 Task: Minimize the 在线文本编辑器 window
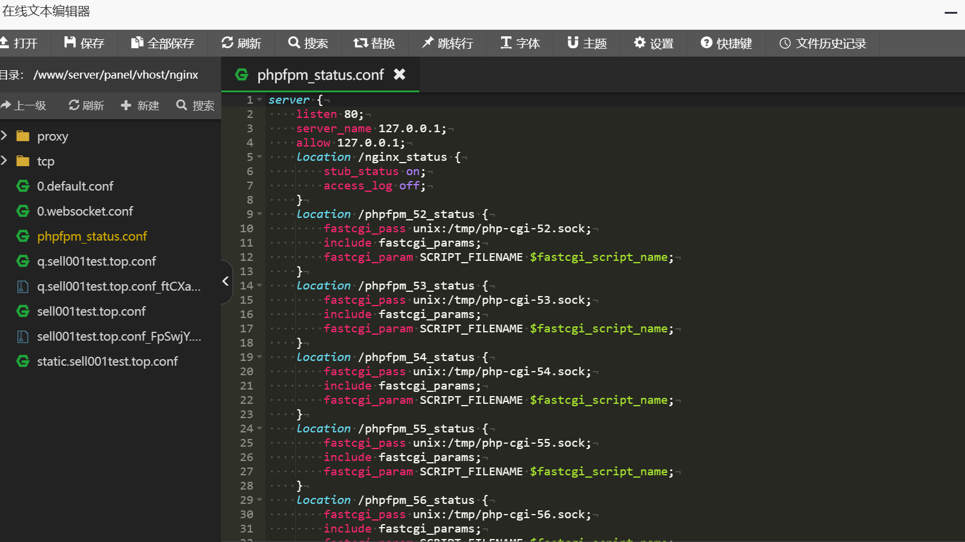point(951,13)
